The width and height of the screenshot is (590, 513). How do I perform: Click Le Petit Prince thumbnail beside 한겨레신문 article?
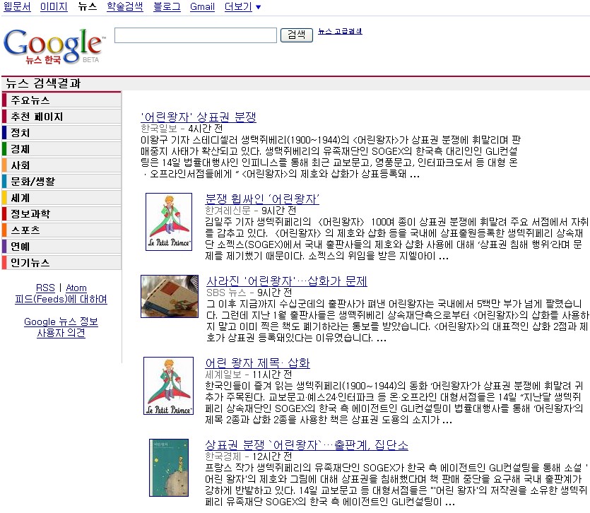click(x=169, y=222)
